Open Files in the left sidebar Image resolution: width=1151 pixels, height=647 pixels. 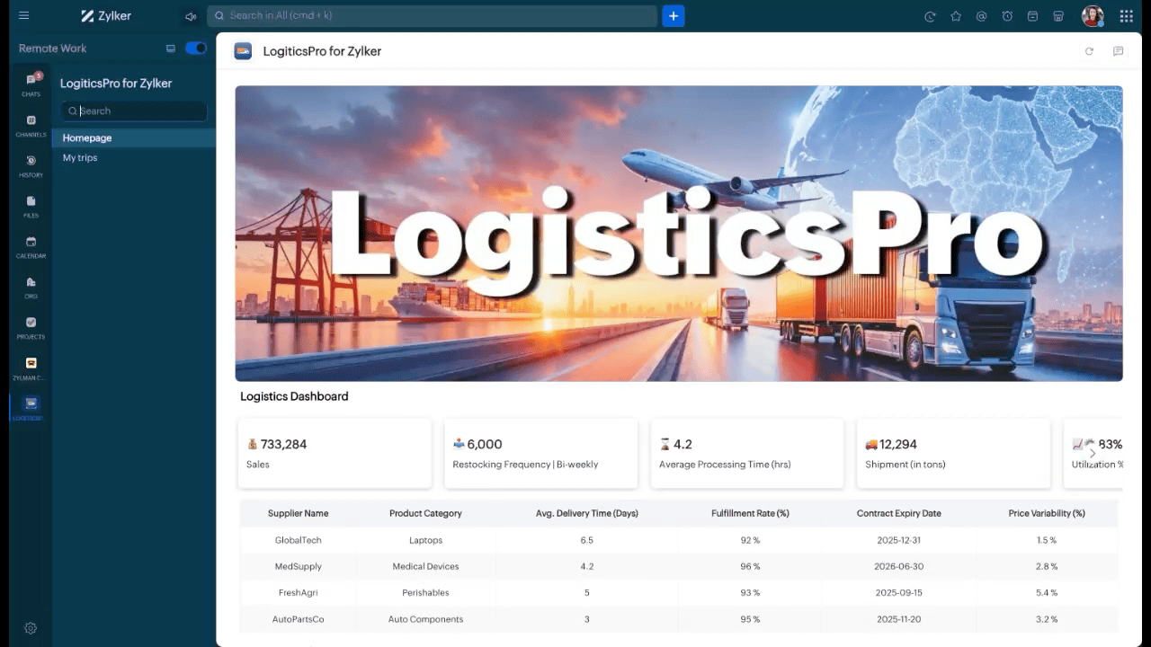tap(31, 207)
